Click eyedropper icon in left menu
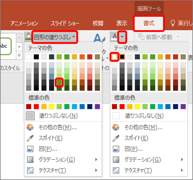 coord(30,138)
